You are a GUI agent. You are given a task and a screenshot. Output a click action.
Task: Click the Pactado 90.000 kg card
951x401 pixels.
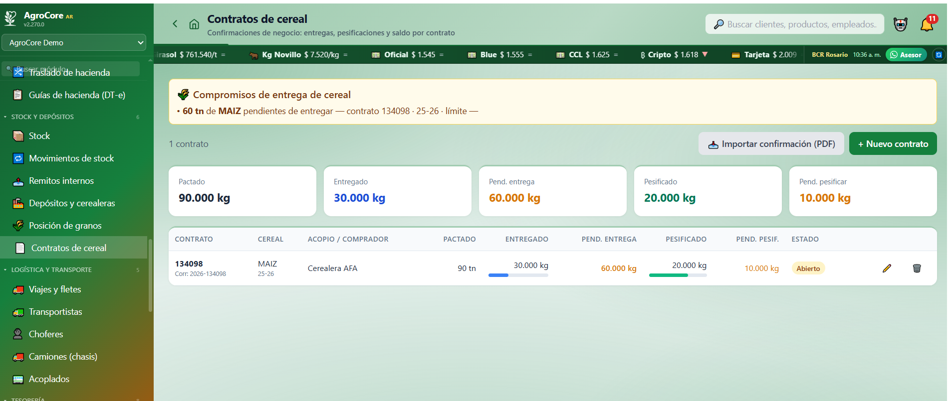(x=242, y=191)
